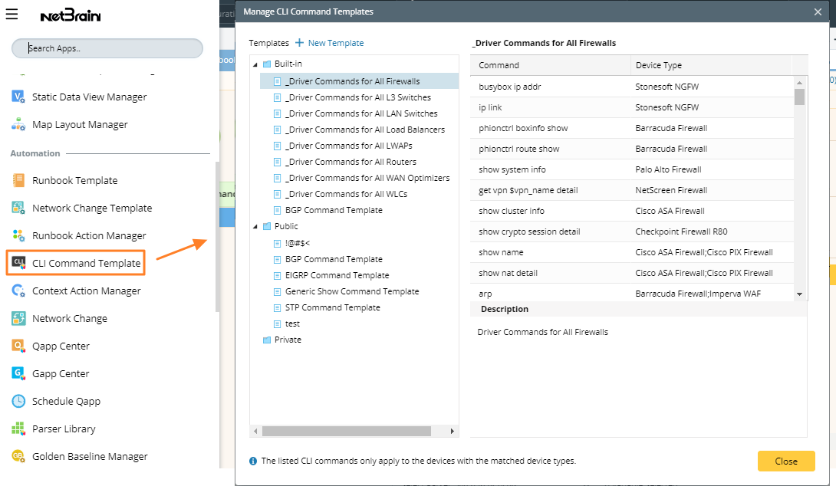Click the Gapp Center icon
This screenshot has height=486, width=836.
pos(18,374)
